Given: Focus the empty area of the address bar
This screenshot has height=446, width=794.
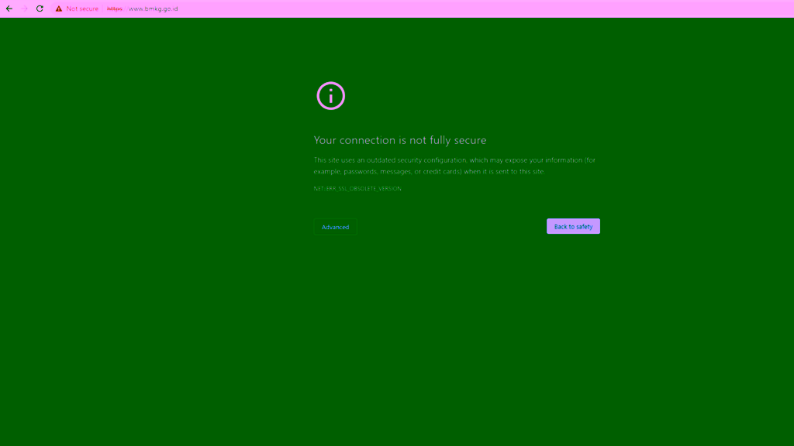Looking at the screenshot, I should [x=465, y=9].
